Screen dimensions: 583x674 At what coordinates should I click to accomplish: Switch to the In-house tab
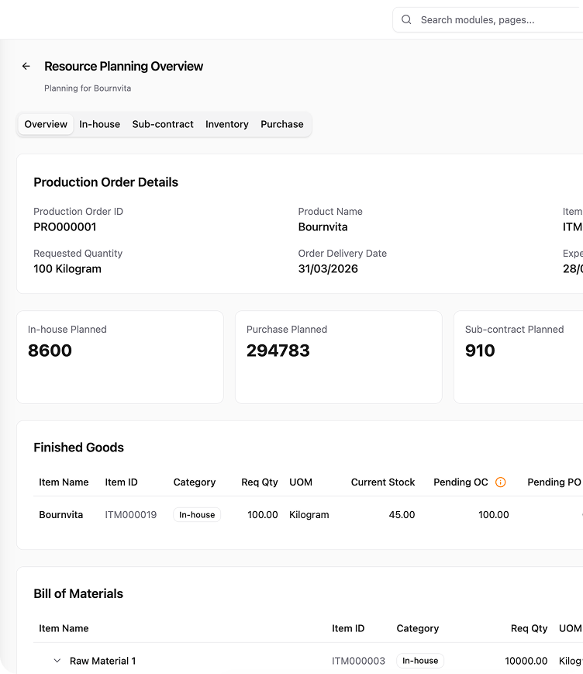pos(100,124)
